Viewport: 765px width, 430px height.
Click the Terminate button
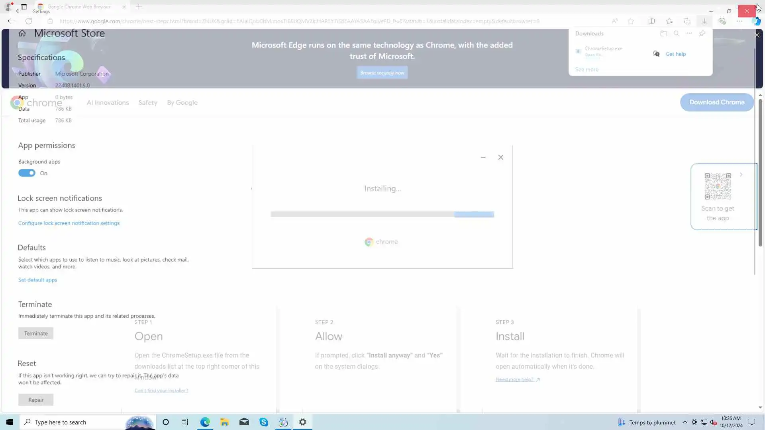click(x=35, y=334)
